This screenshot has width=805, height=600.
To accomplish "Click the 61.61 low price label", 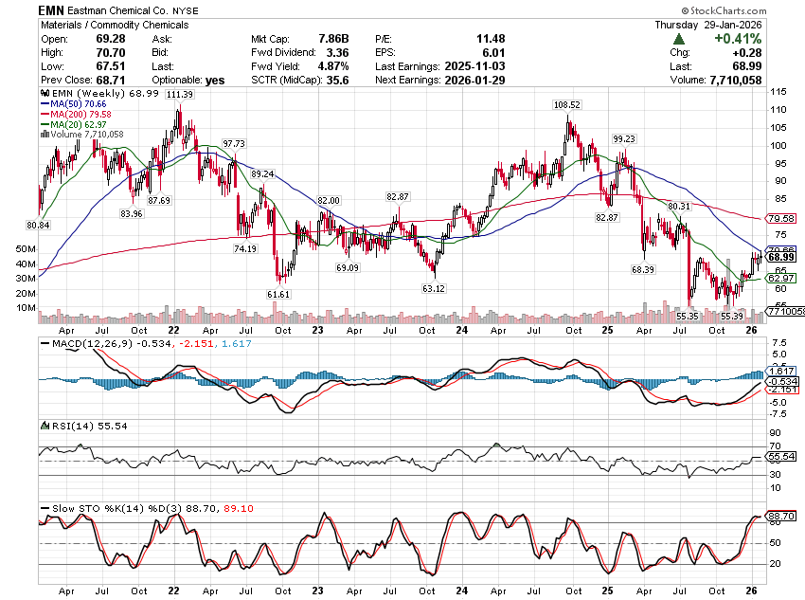I will [x=277, y=295].
